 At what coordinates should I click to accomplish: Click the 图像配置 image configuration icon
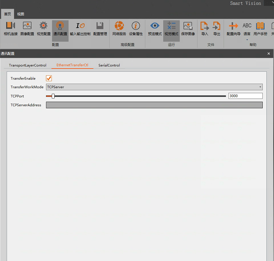click(27, 29)
